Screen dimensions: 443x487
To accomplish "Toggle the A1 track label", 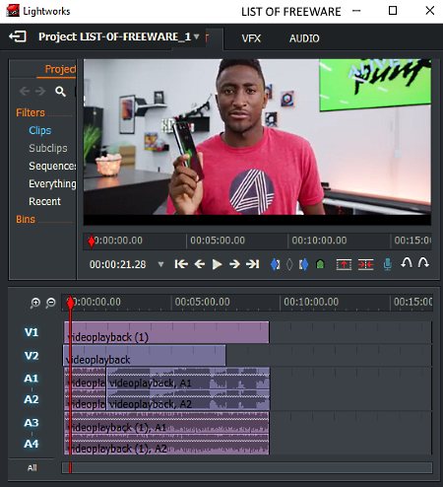I will [32, 379].
